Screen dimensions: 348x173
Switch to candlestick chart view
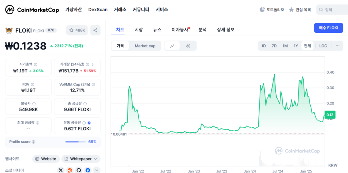tap(188, 46)
